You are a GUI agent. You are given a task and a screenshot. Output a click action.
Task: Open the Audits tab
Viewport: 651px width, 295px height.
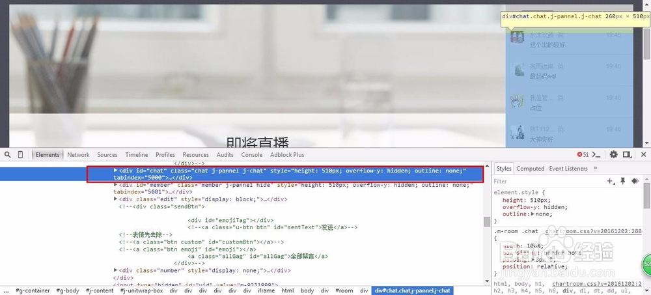tap(225, 154)
